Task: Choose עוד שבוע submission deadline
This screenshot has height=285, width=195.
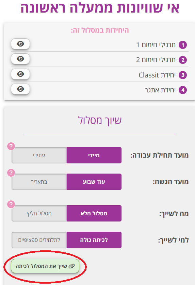Action: 94,182
